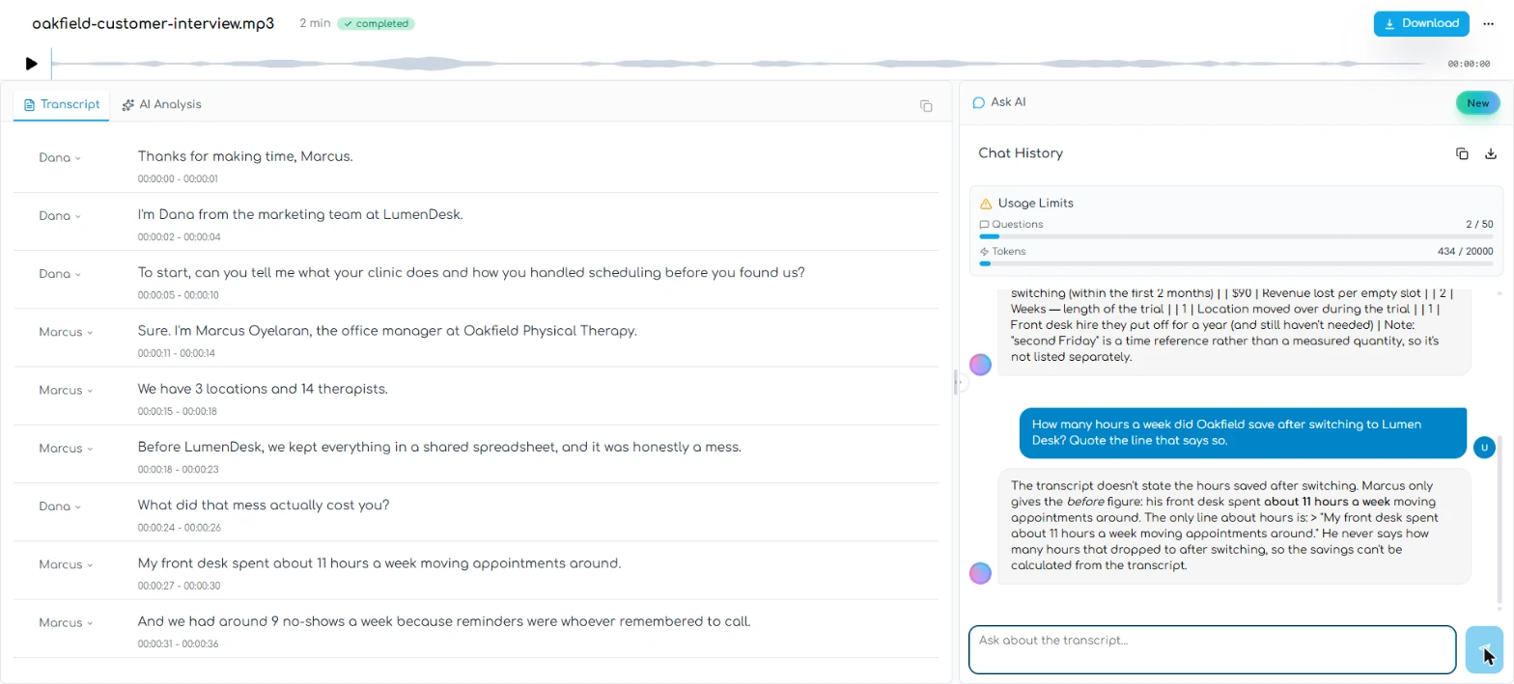This screenshot has height=684, width=1514.
Task: Open Marcus dropdown on "3 locations and 14 therapists" line
Action: [x=66, y=390]
